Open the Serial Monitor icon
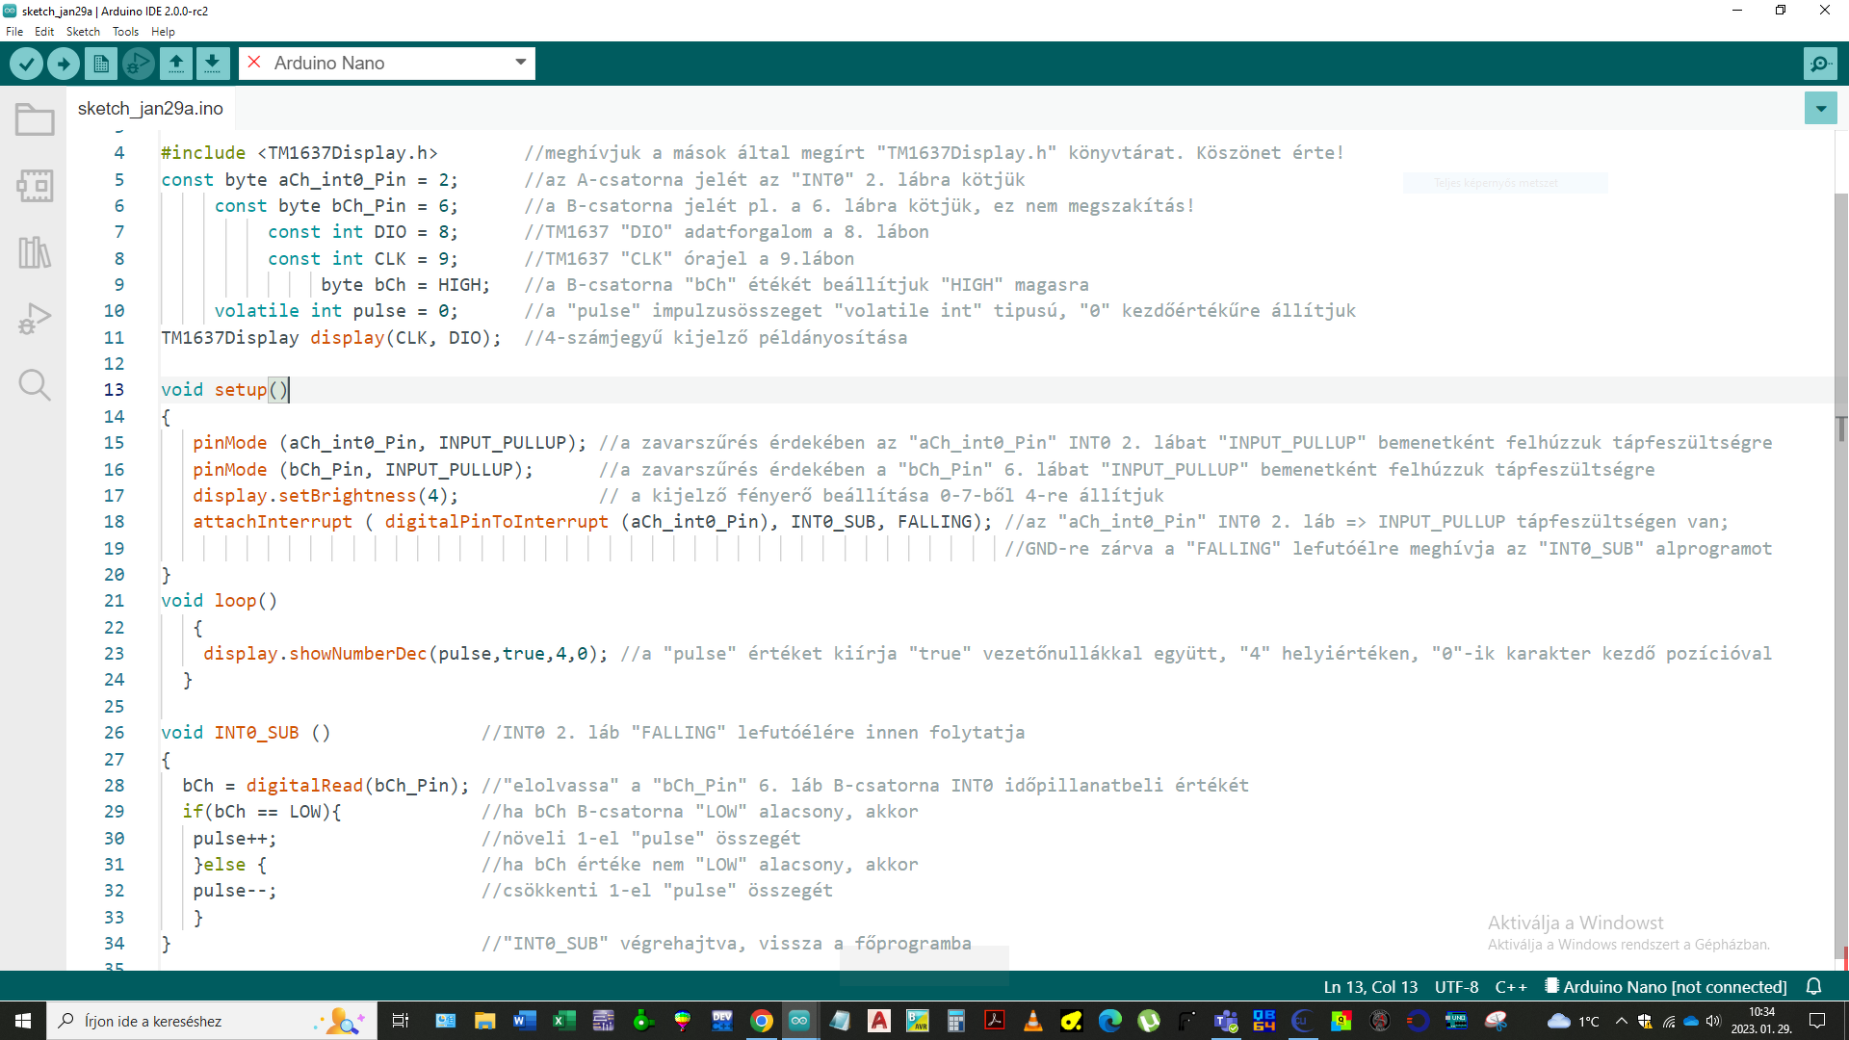 [x=1819, y=64]
